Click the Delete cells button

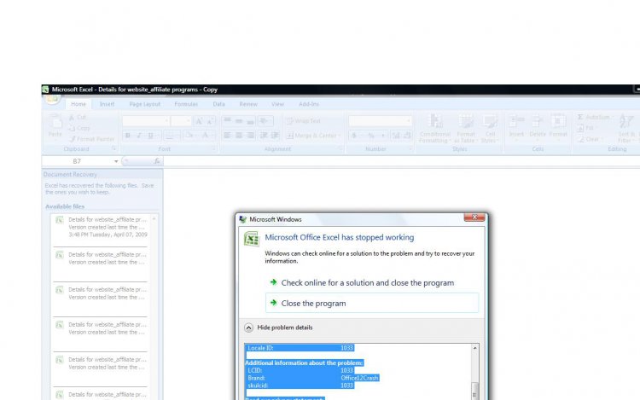[x=537, y=126]
